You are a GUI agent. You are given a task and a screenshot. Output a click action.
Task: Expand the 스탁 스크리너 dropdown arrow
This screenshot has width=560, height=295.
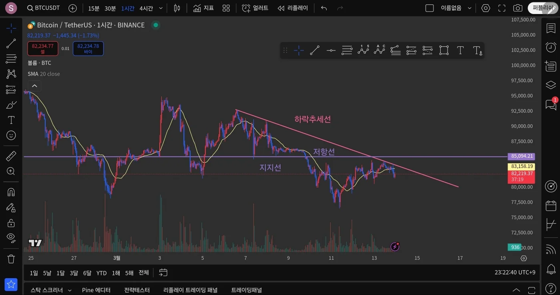(70, 290)
